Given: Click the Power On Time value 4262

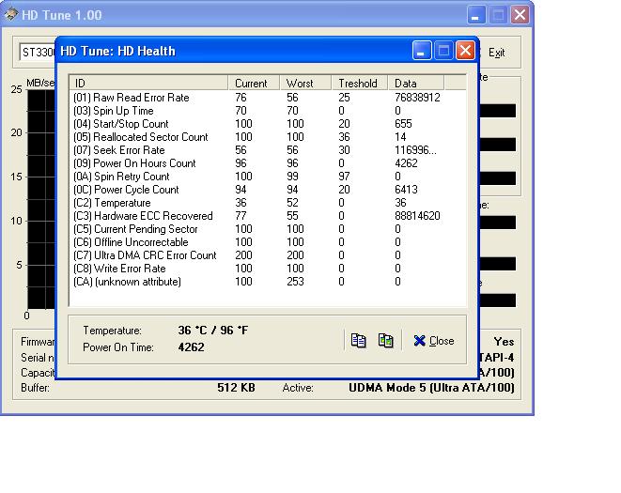Looking at the screenshot, I should (192, 347).
